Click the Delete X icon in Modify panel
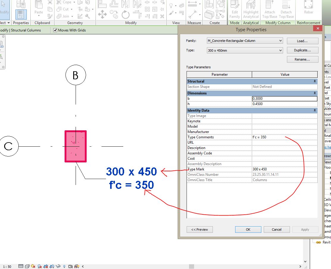 (x=162, y=16)
